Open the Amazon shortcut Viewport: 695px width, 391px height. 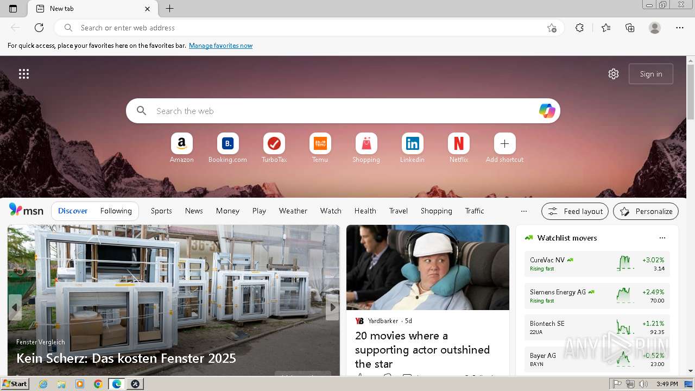[181, 148]
